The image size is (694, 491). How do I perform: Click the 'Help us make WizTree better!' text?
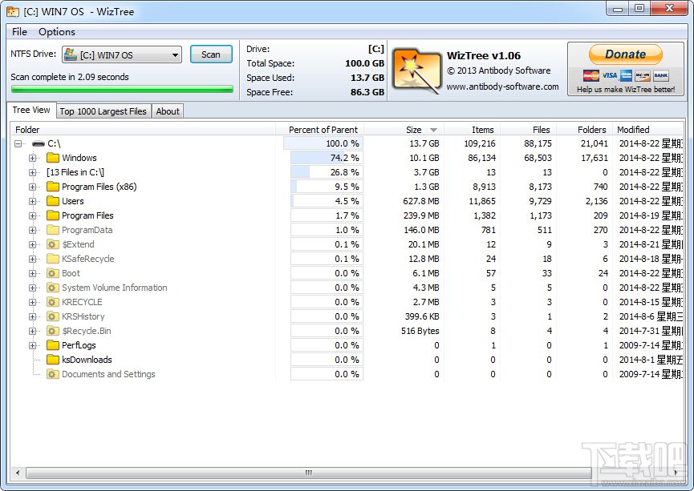(625, 90)
